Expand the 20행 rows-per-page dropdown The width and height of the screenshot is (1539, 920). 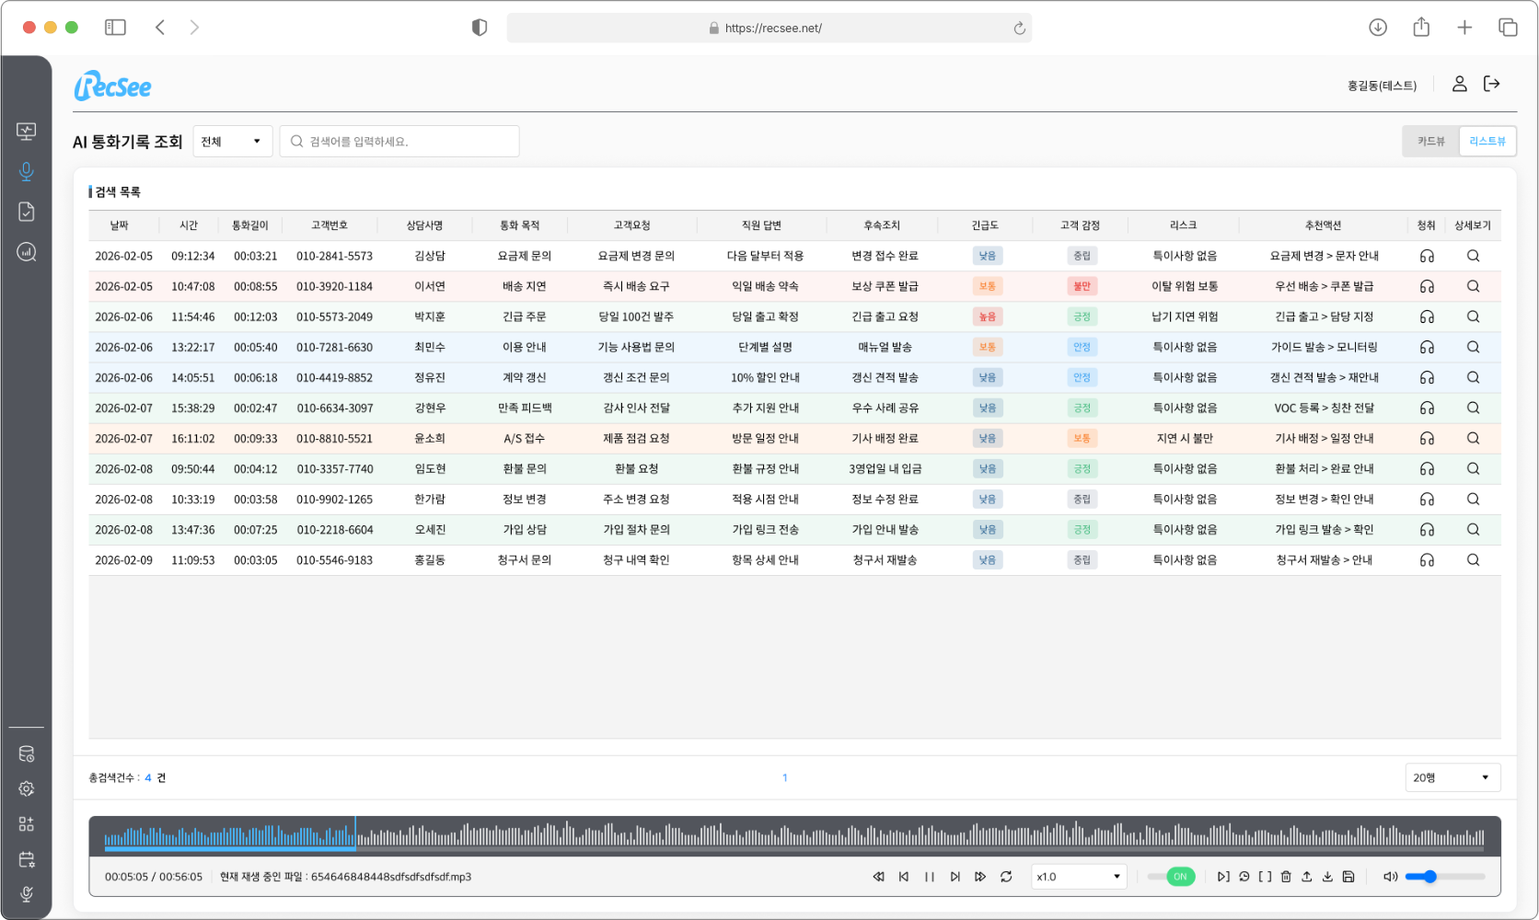click(x=1452, y=777)
